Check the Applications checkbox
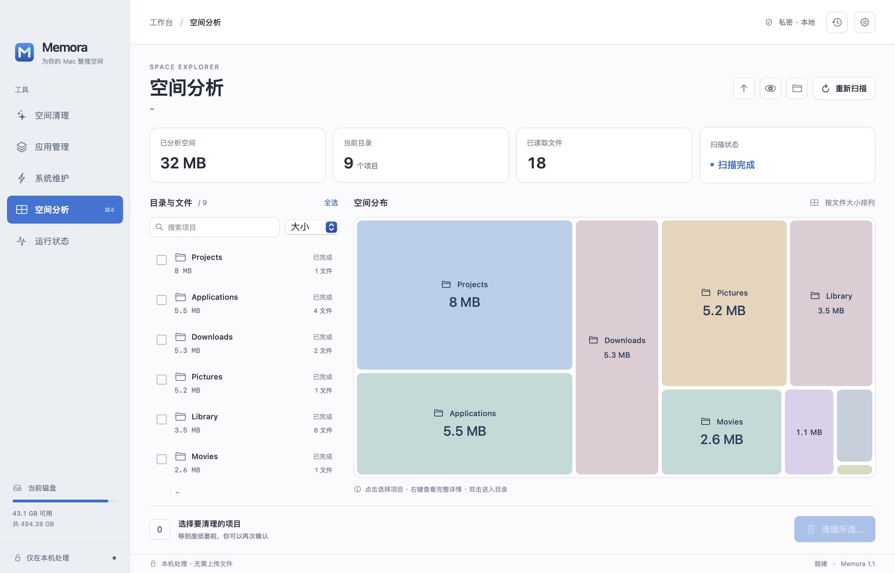895x573 pixels. (x=162, y=300)
